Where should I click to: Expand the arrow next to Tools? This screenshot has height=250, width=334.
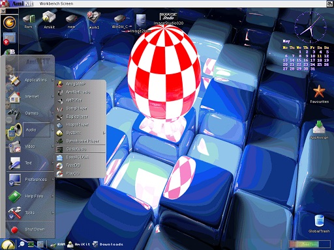[52, 213]
